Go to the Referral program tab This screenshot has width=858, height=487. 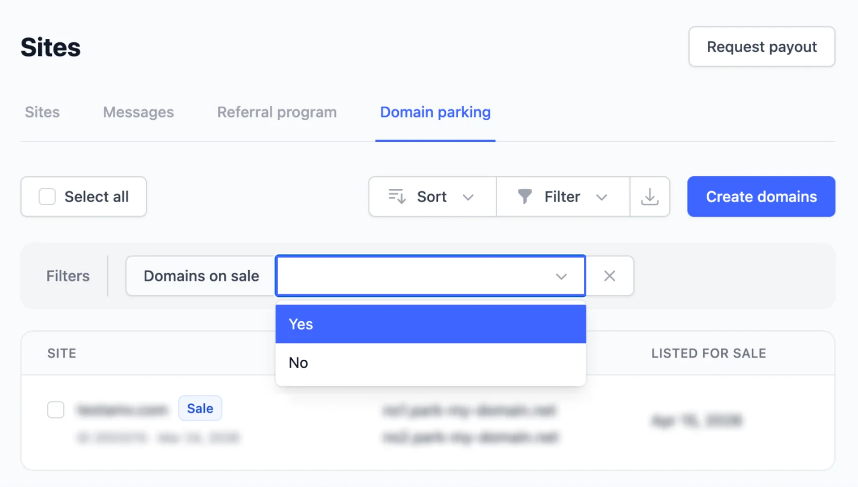[277, 112]
